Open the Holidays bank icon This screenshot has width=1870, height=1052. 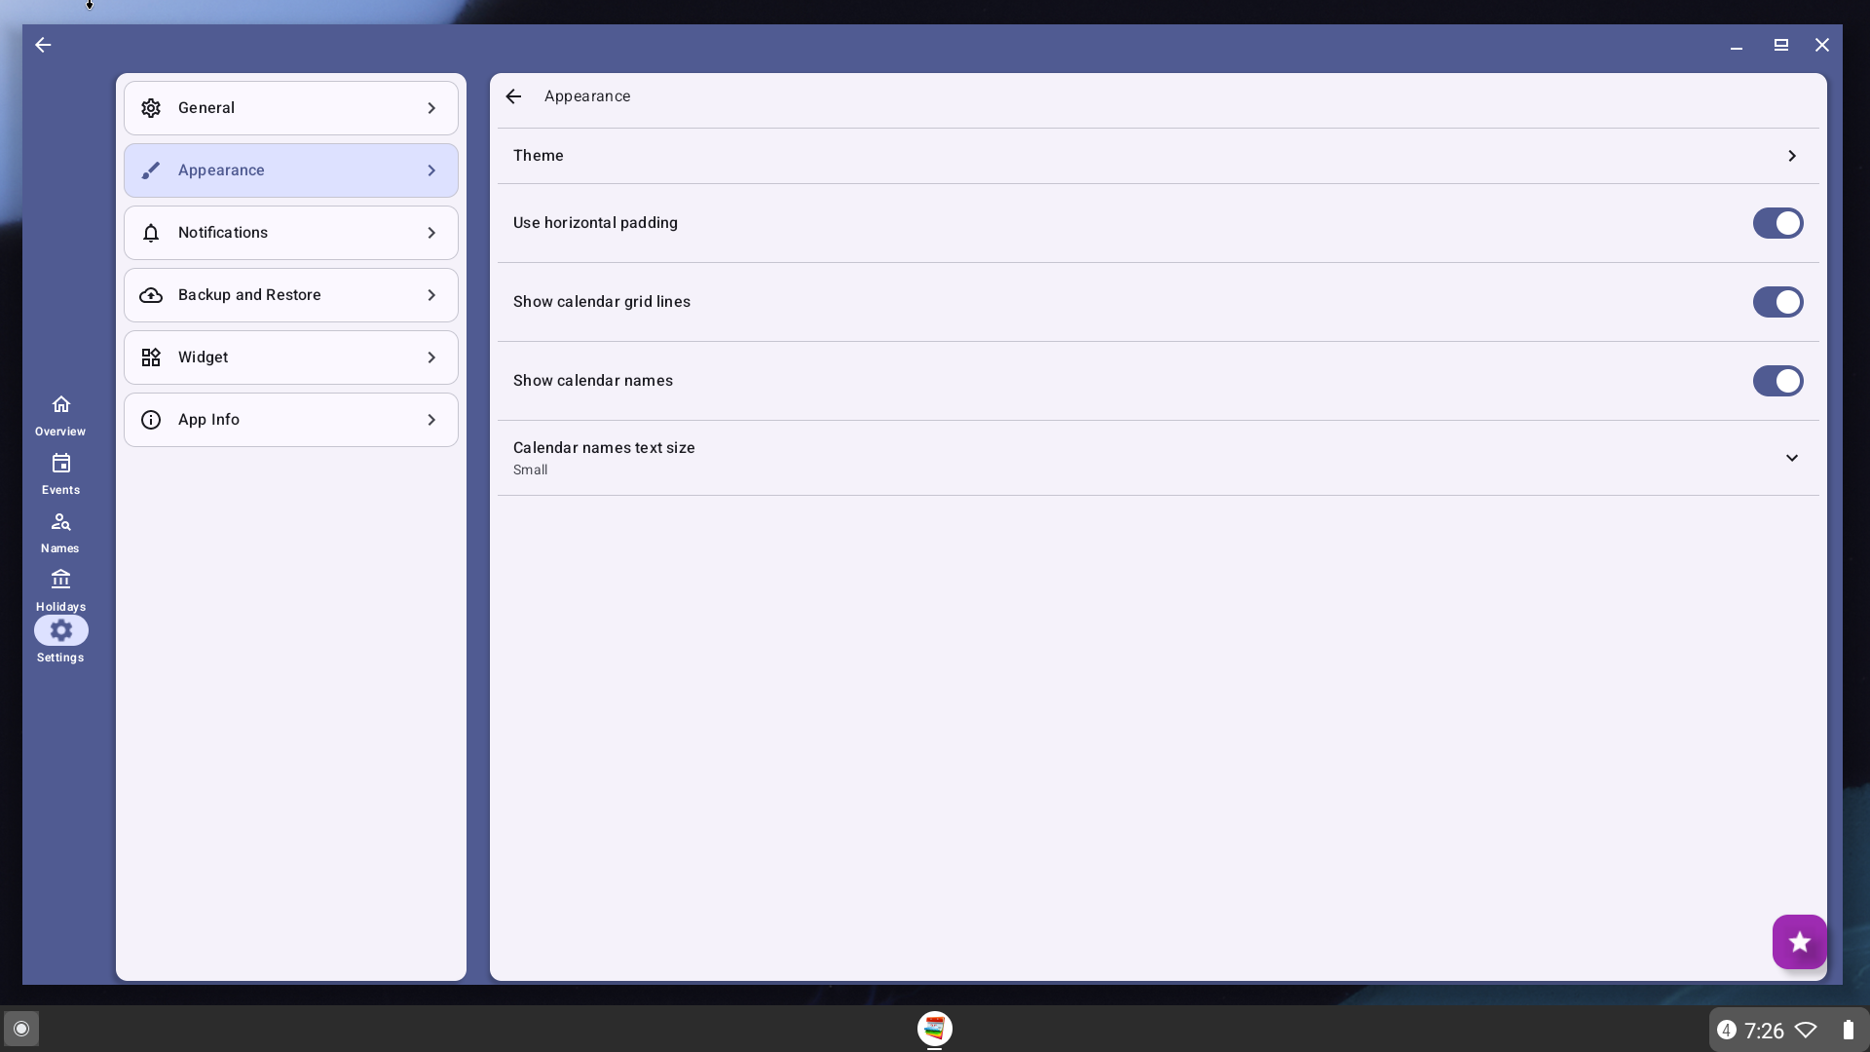[x=60, y=581]
